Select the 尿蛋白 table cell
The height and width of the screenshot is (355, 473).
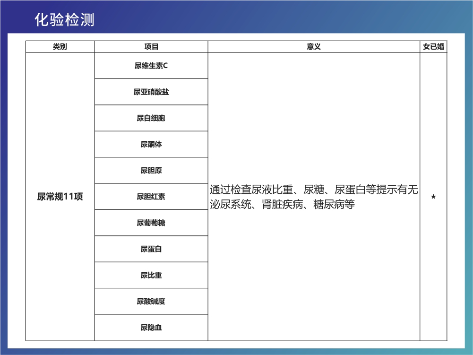tap(151, 249)
